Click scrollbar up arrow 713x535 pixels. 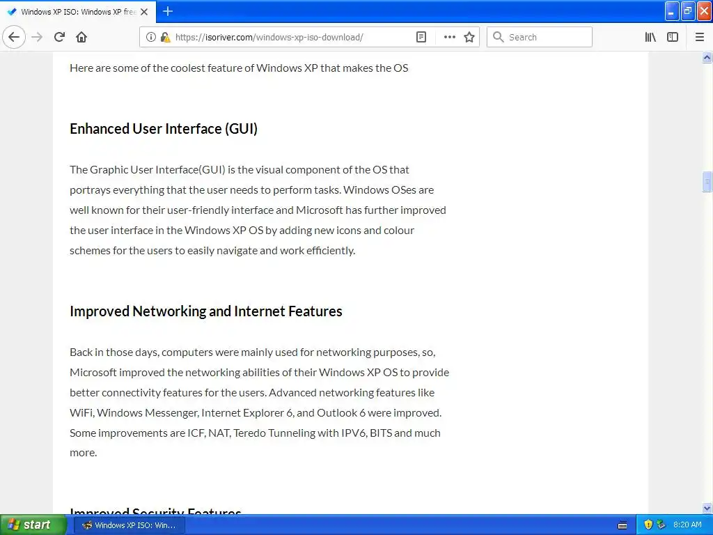pyautogui.click(x=707, y=57)
